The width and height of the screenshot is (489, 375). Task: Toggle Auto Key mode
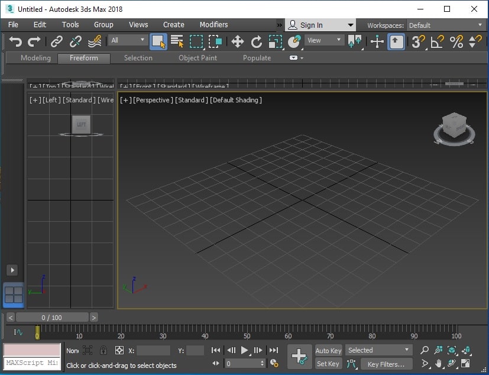328,350
